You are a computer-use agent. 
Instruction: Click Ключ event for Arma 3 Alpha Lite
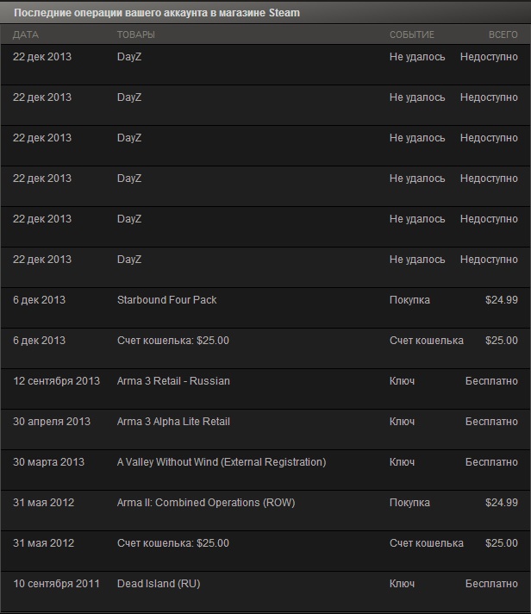[402, 422]
